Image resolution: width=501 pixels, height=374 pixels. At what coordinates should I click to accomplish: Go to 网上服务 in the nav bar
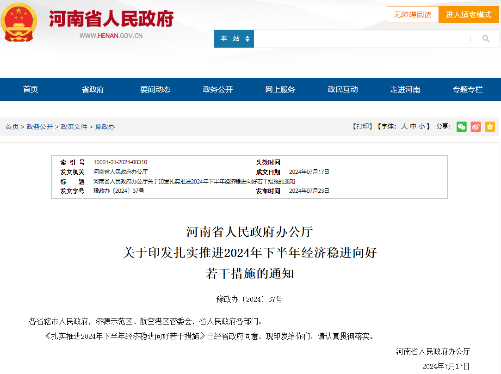pyautogui.click(x=280, y=89)
